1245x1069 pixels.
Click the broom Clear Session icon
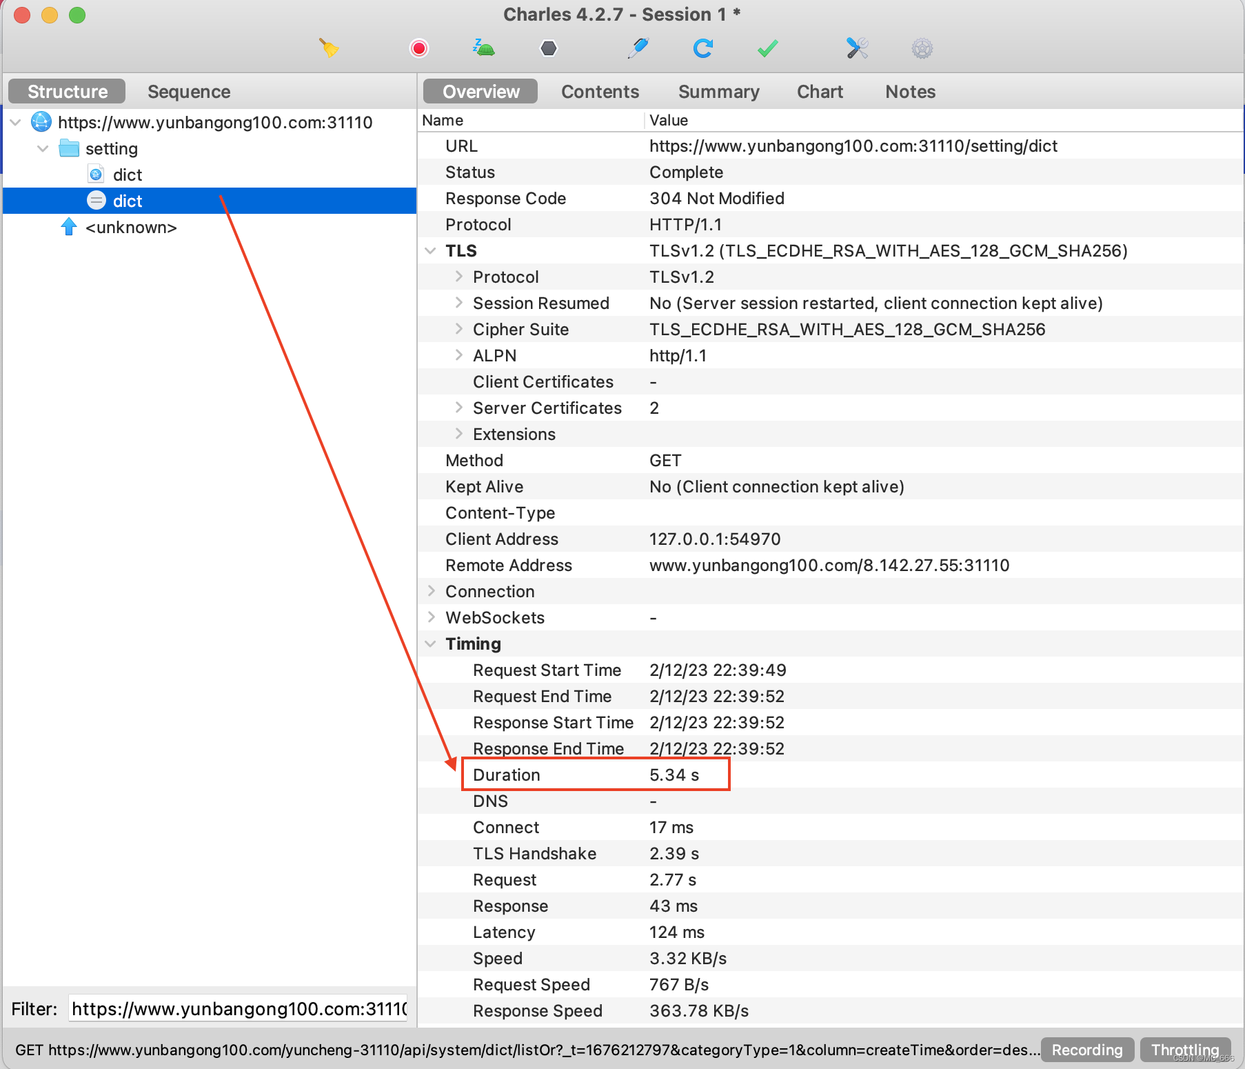tap(329, 48)
